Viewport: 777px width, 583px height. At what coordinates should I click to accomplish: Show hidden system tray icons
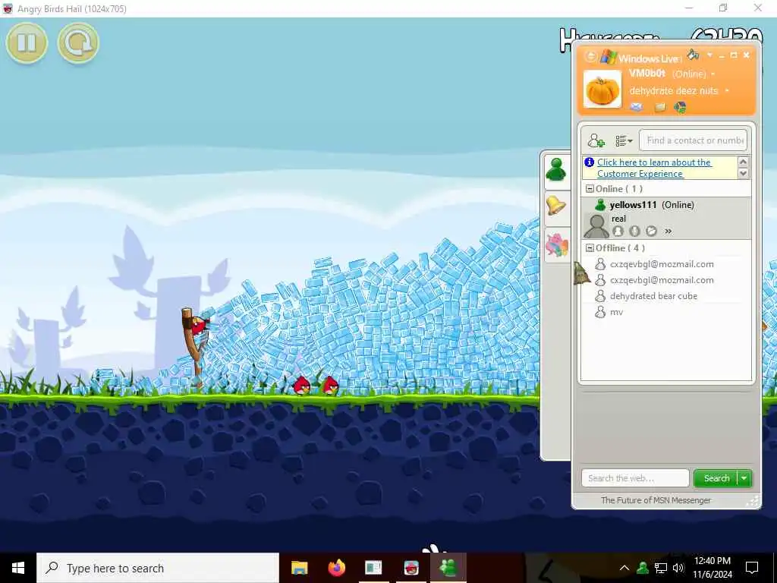[624, 568]
